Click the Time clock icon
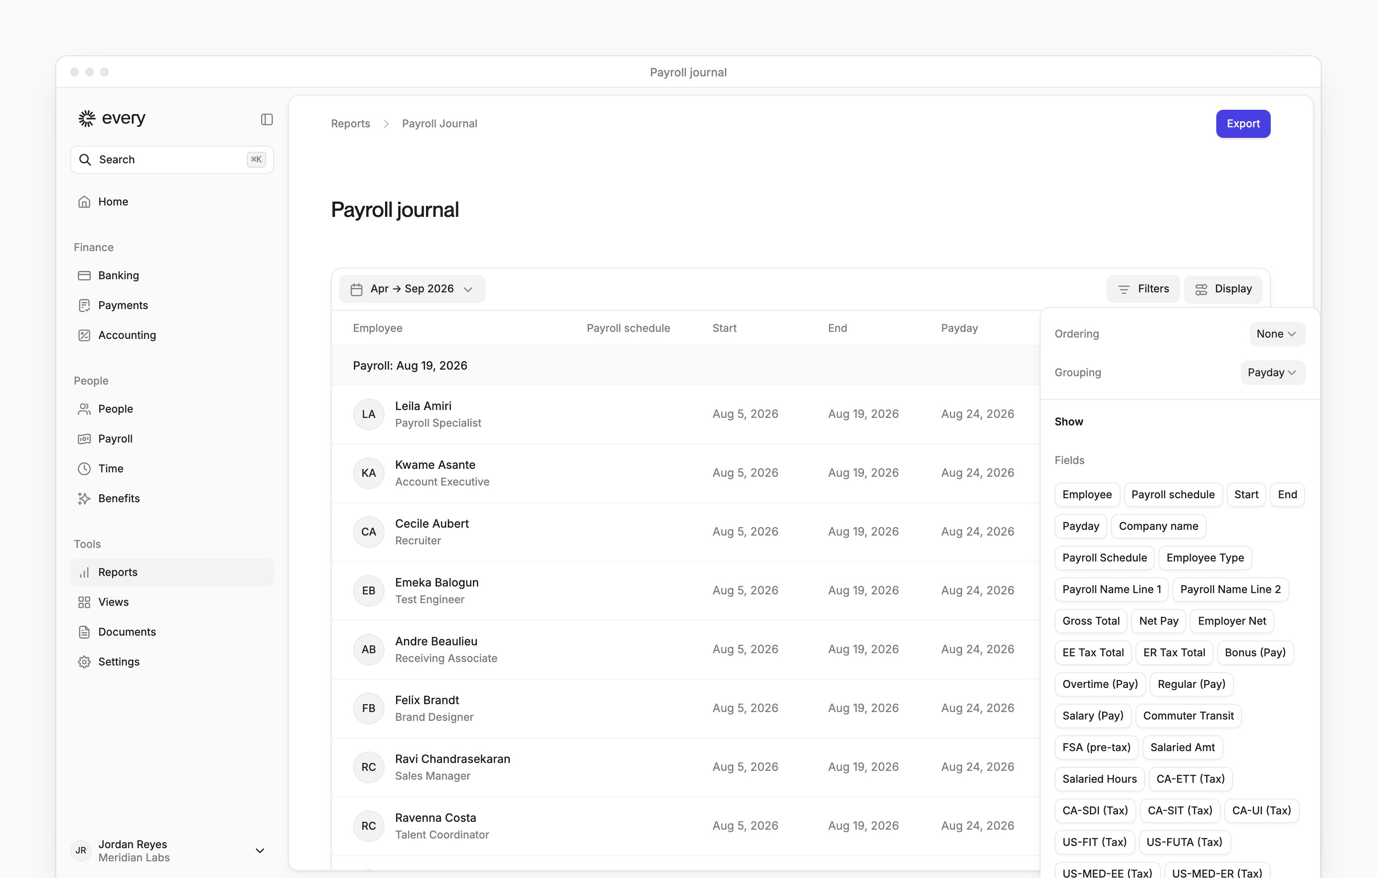Image resolution: width=1377 pixels, height=878 pixels. [x=84, y=469]
